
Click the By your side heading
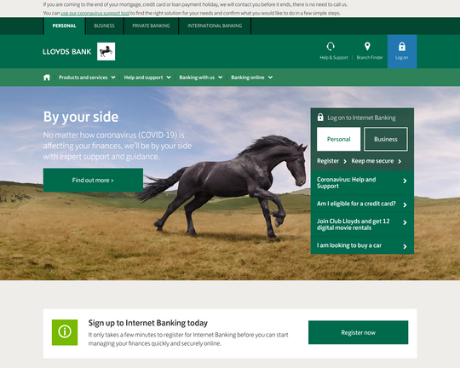pos(81,117)
